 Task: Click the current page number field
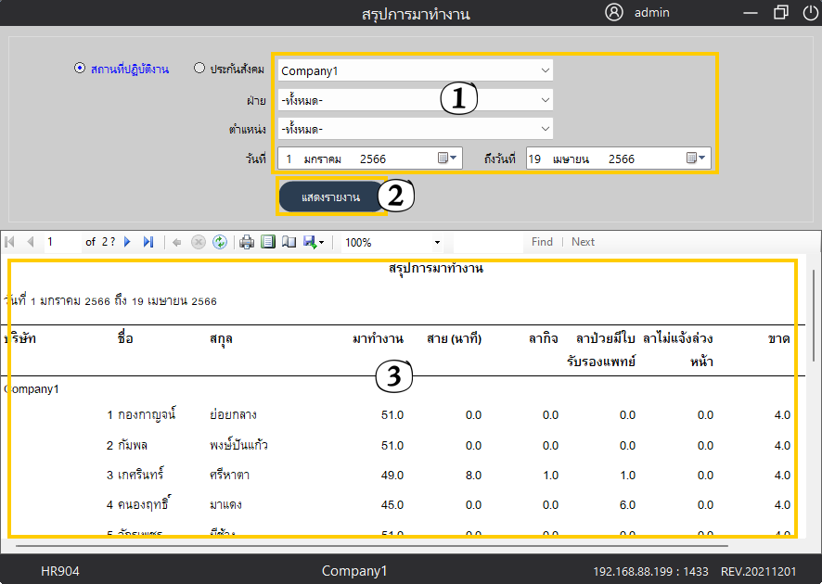61,242
